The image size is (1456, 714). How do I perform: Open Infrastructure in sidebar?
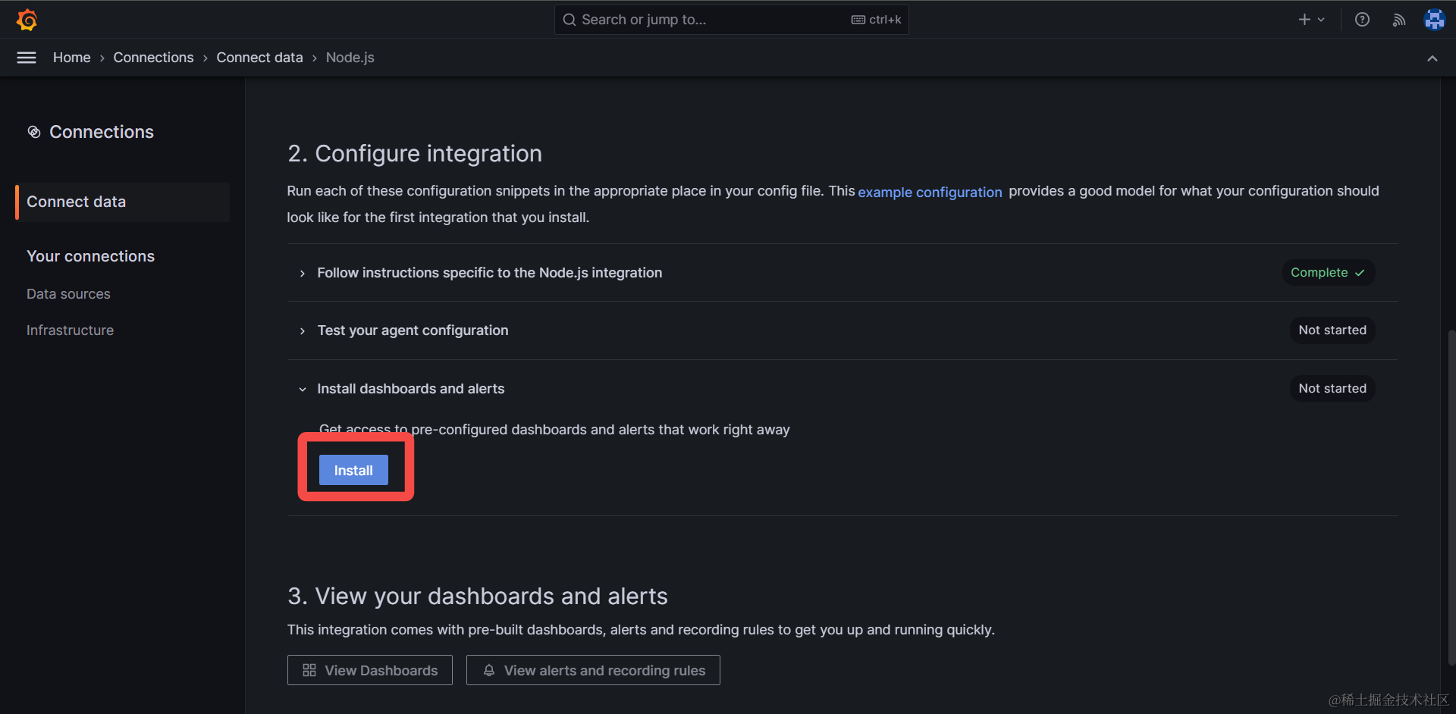70,330
